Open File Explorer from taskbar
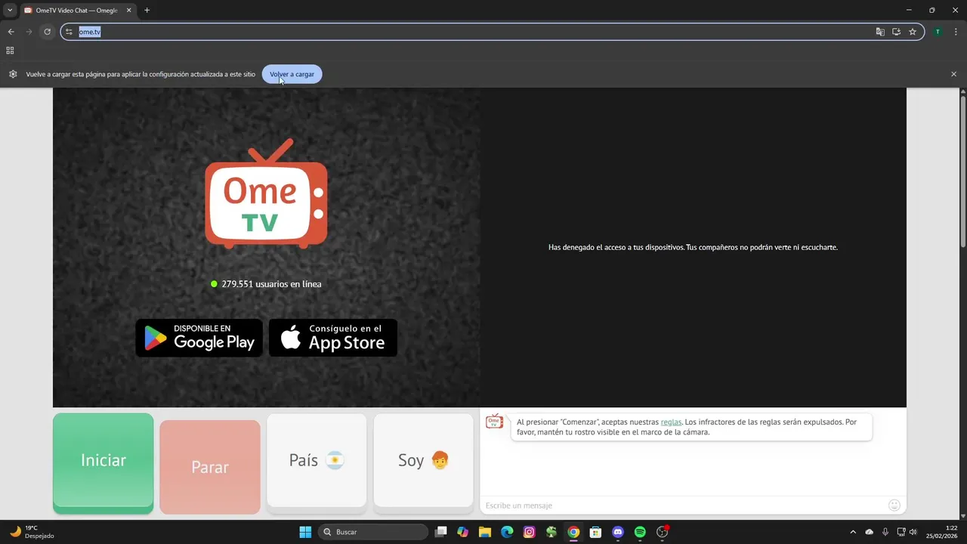The height and width of the screenshot is (544, 967). [x=485, y=532]
